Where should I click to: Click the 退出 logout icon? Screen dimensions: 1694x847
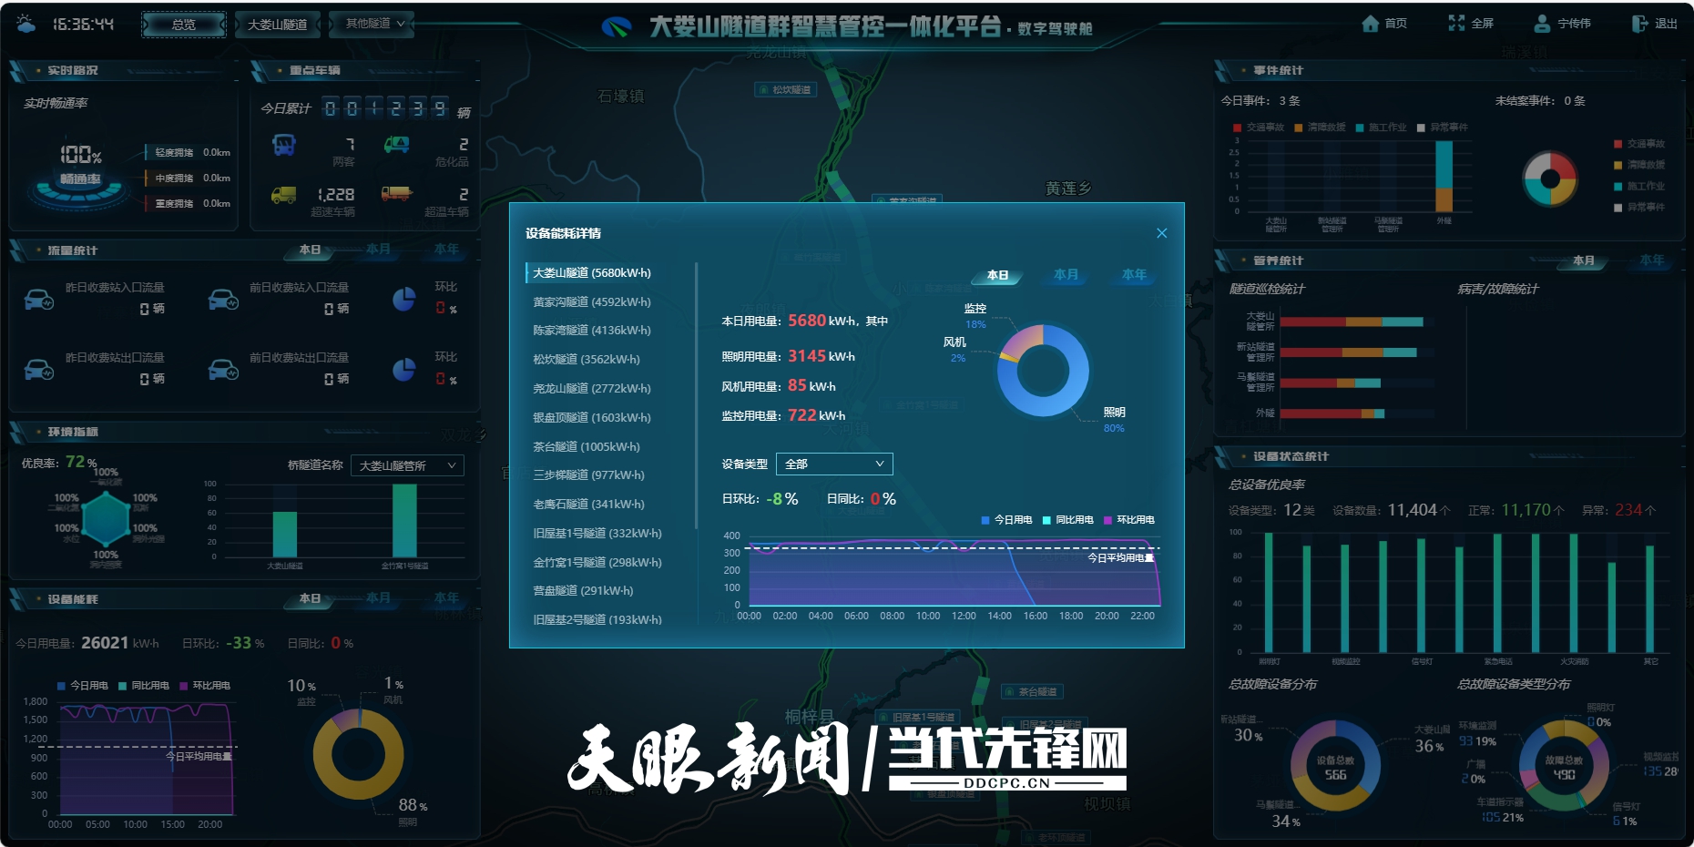pos(1639,24)
